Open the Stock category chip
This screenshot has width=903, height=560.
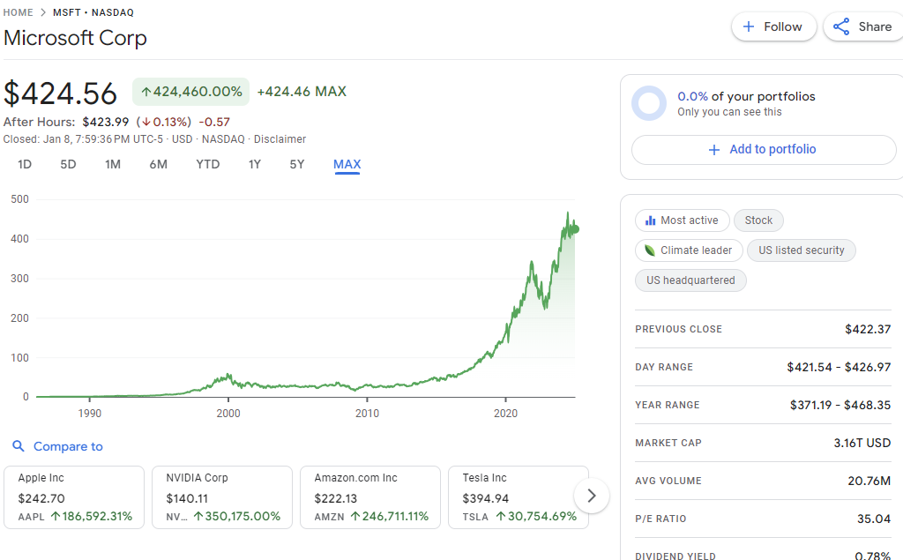tap(758, 220)
